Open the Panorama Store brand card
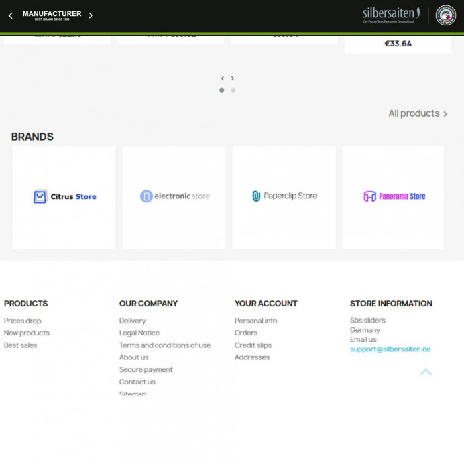Viewport: 464px width, 464px height. pyautogui.click(x=393, y=197)
